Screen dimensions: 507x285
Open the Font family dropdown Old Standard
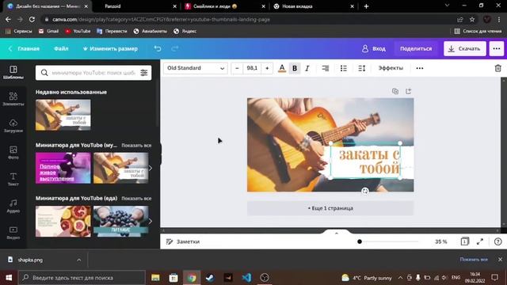point(196,68)
